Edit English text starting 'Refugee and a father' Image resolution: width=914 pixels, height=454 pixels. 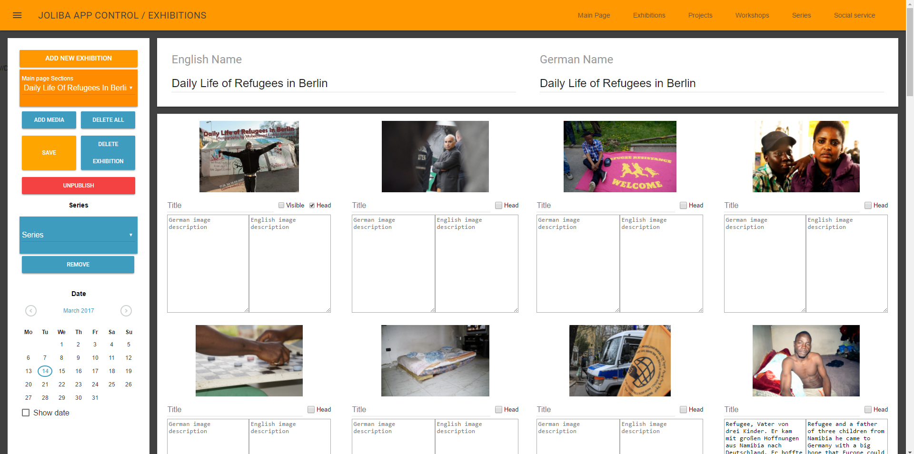point(847,436)
